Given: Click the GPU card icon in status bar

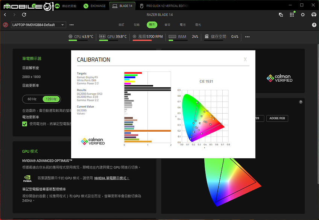Looking at the screenshot, I should click(102, 36).
